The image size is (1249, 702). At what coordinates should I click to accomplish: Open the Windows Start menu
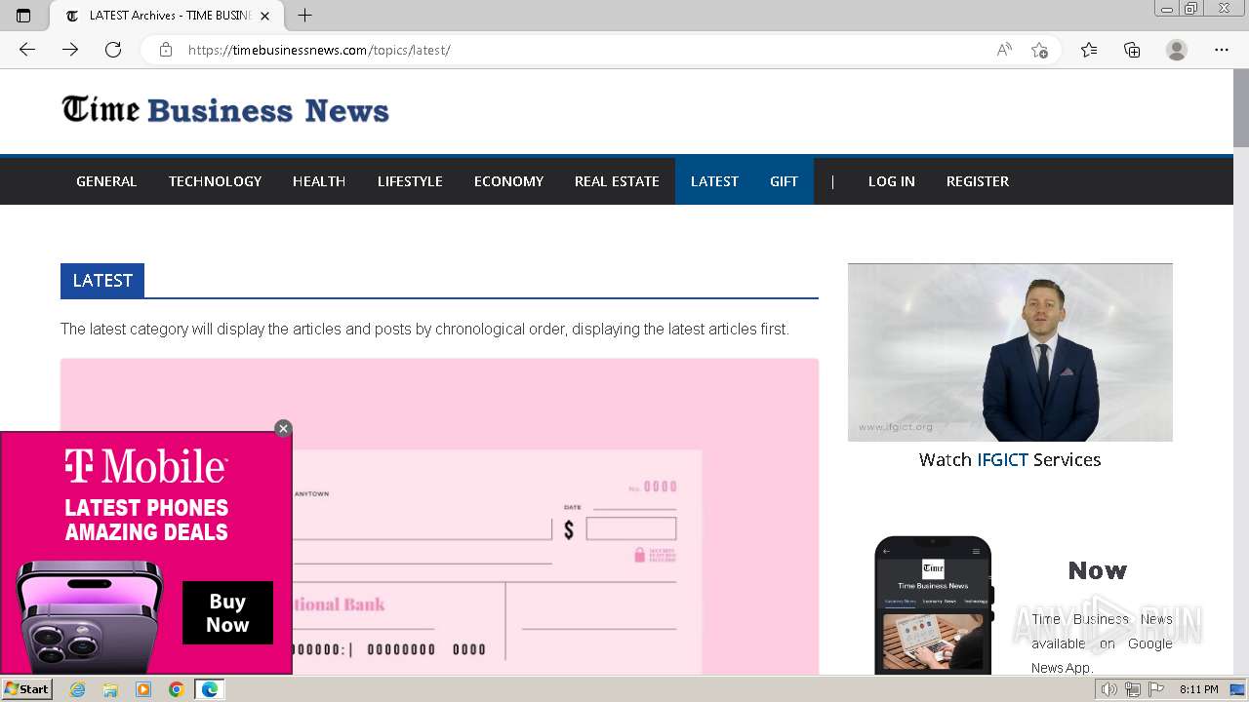point(26,689)
